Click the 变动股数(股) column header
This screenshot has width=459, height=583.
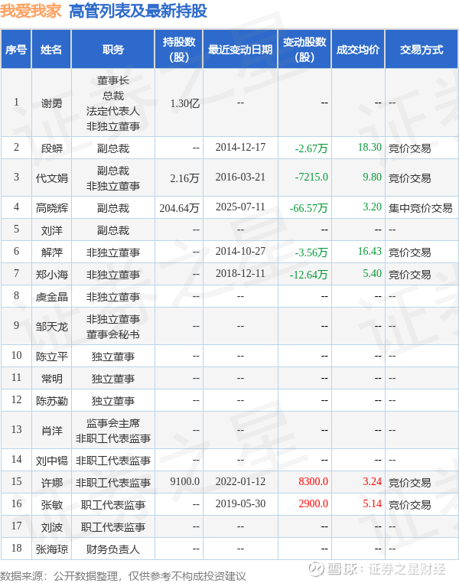[304, 50]
